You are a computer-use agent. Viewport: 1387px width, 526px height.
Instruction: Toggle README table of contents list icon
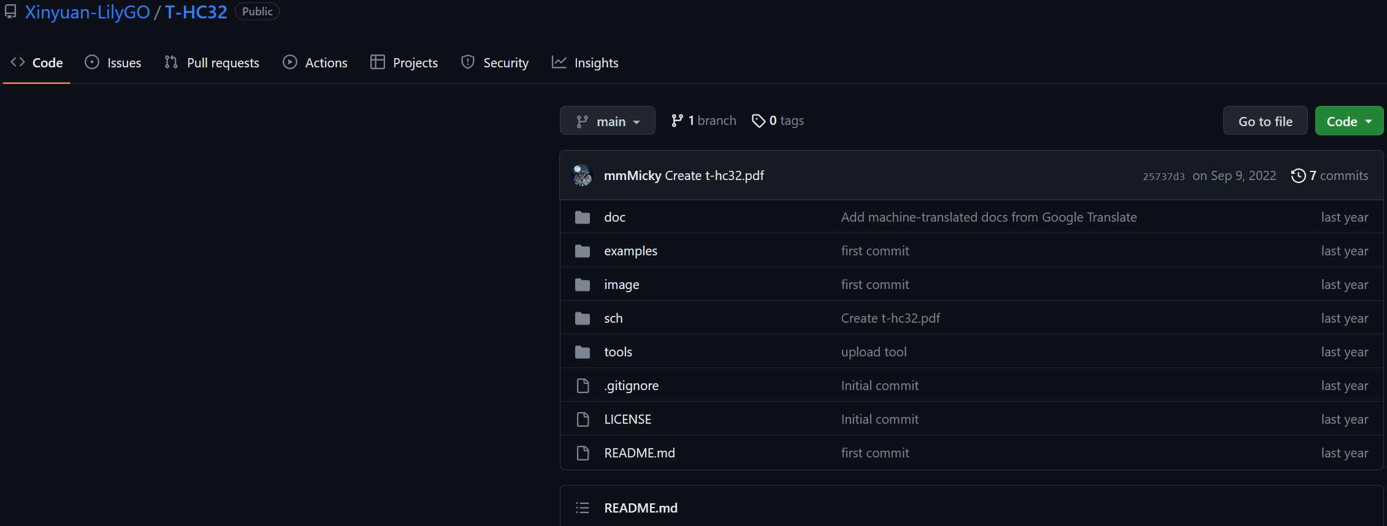[x=583, y=508]
